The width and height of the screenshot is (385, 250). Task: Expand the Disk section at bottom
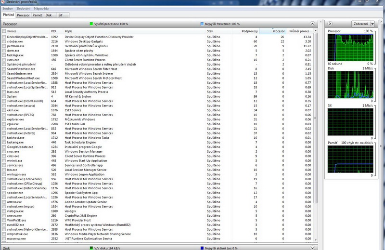coord(313,248)
